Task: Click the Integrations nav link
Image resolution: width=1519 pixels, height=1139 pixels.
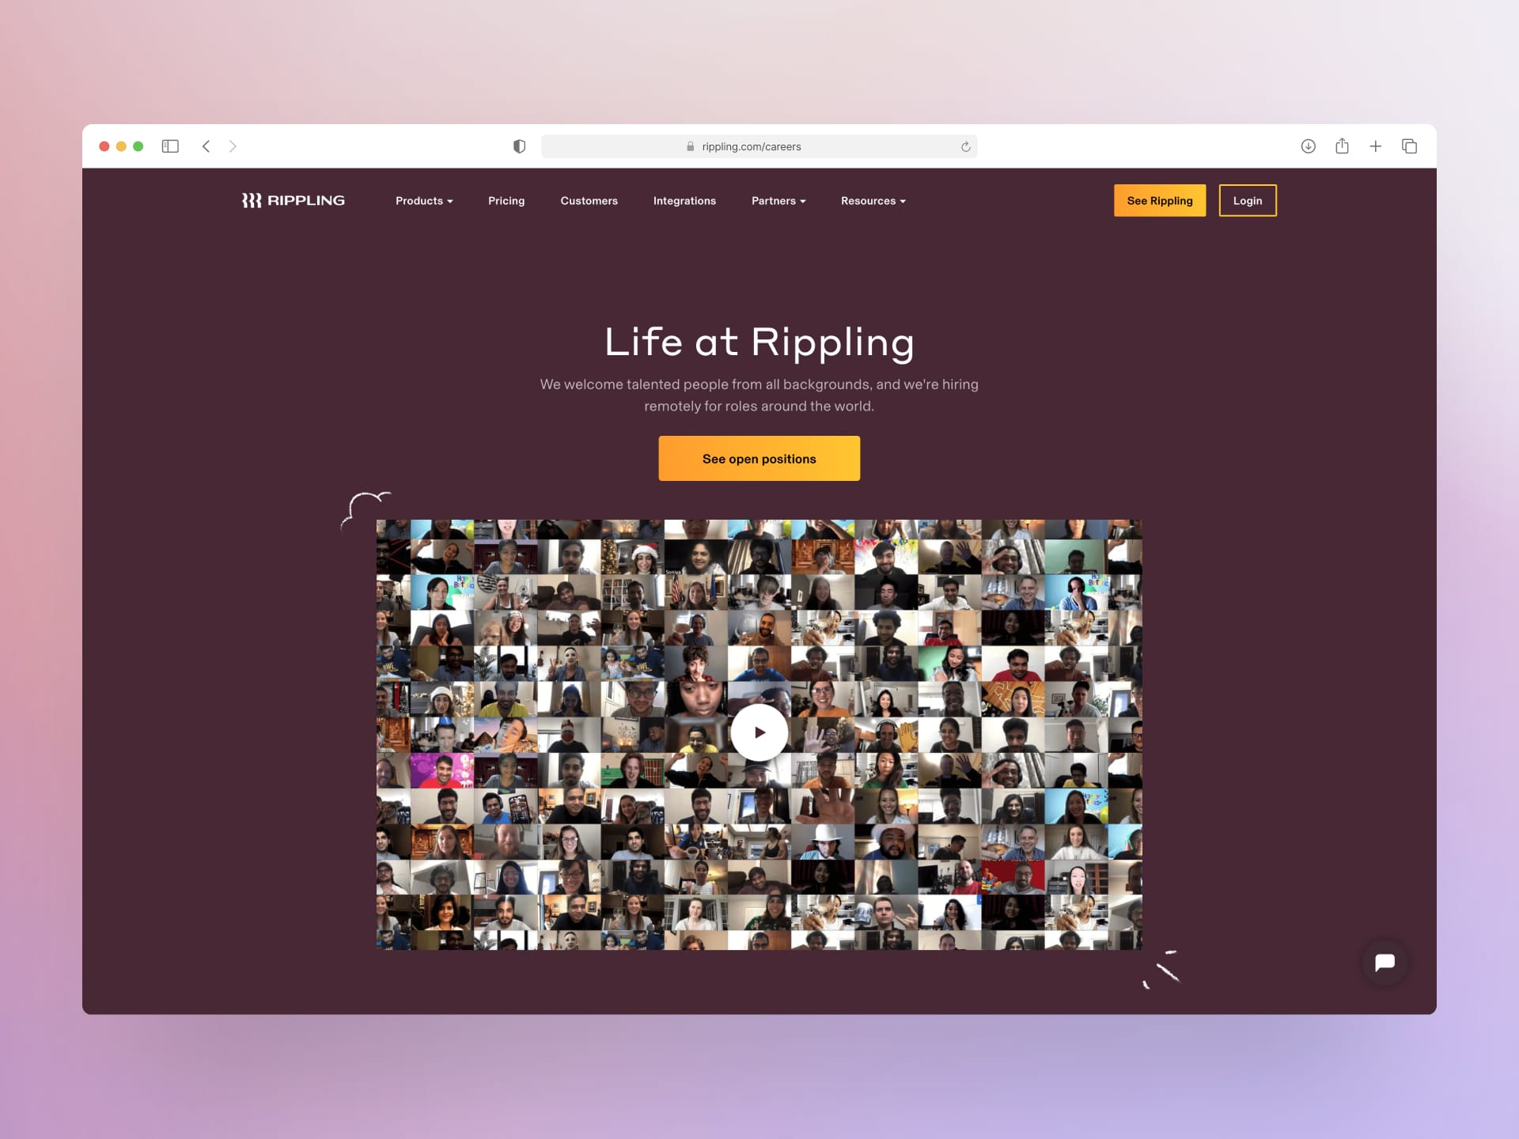Action: [x=684, y=201]
